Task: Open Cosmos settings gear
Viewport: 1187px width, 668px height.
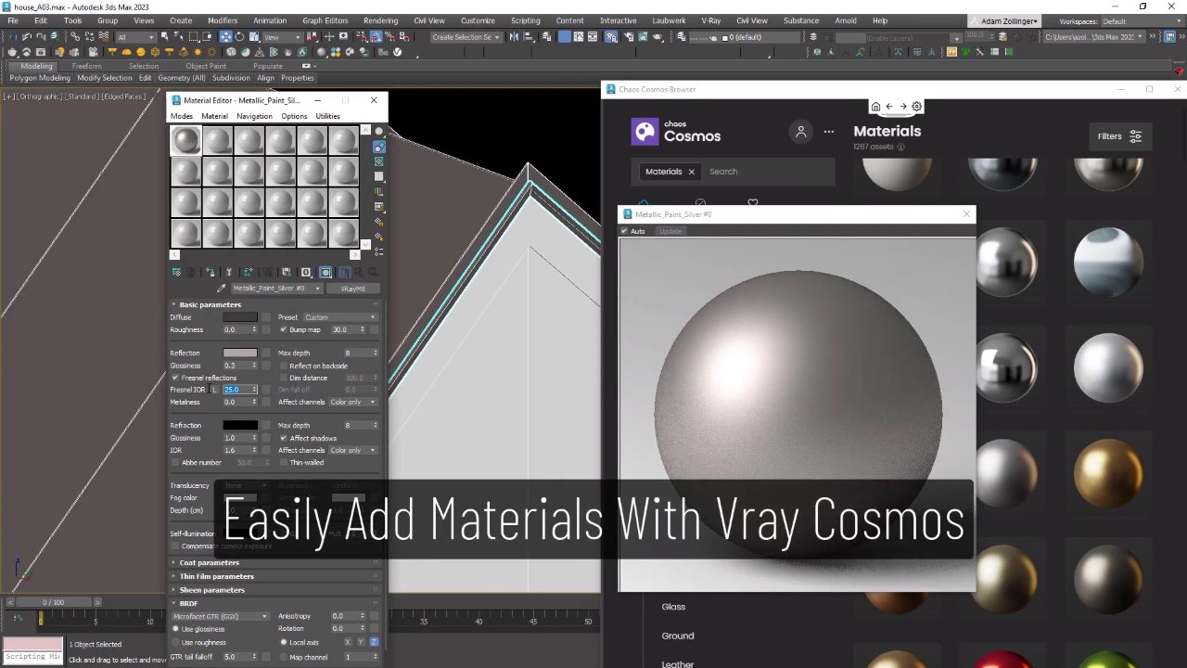Action: pos(917,107)
